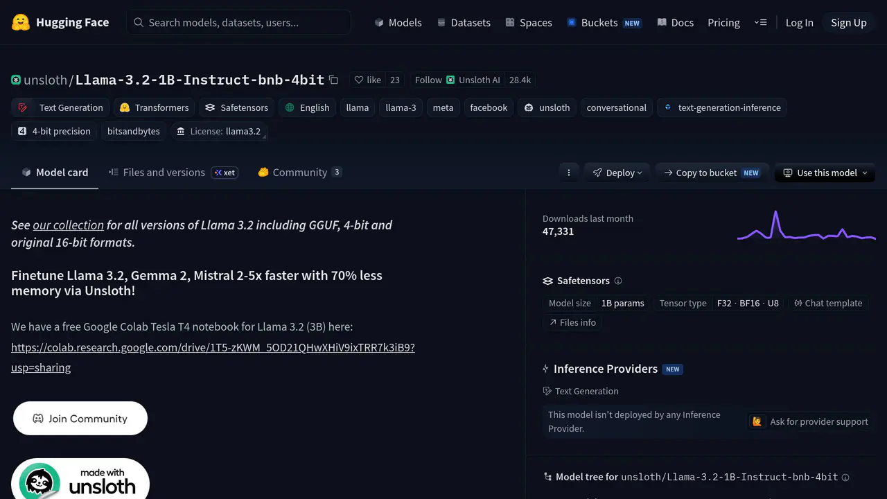Click the 28.4k followers count

520,80
